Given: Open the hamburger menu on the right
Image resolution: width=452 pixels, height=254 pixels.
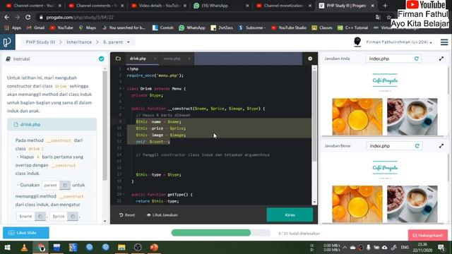Looking at the screenshot, I should point(444,42).
